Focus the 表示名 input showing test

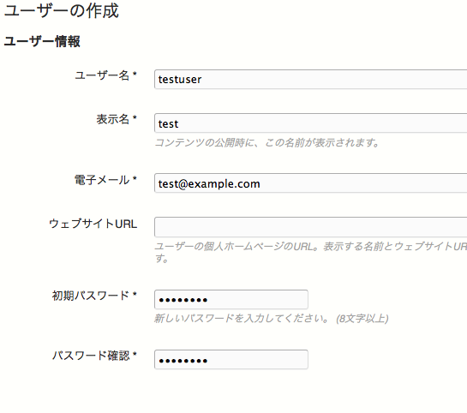(x=311, y=123)
